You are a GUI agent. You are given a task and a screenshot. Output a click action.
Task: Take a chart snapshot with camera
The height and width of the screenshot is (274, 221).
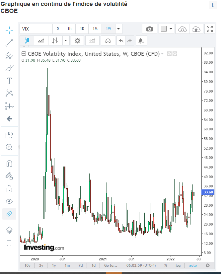[150, 29]
